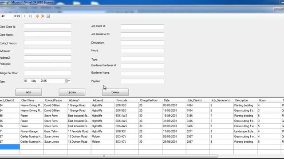
Task: Focus the Address1 text box
Action: [x=47, y=51]
